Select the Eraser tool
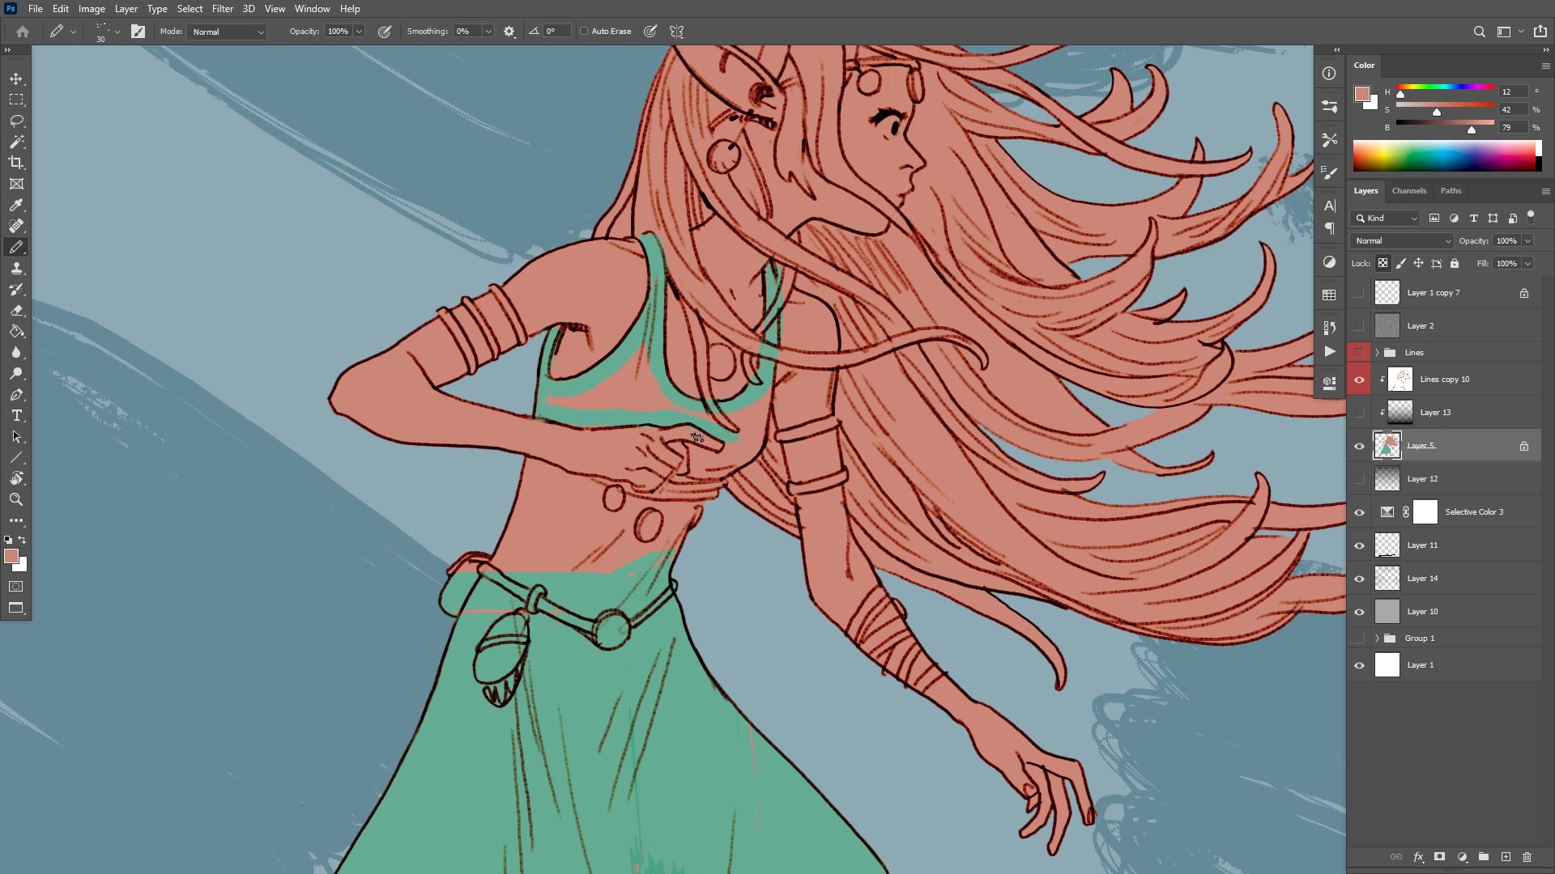The width and height of the screenshot is (1555, 874). coord(16,310)
